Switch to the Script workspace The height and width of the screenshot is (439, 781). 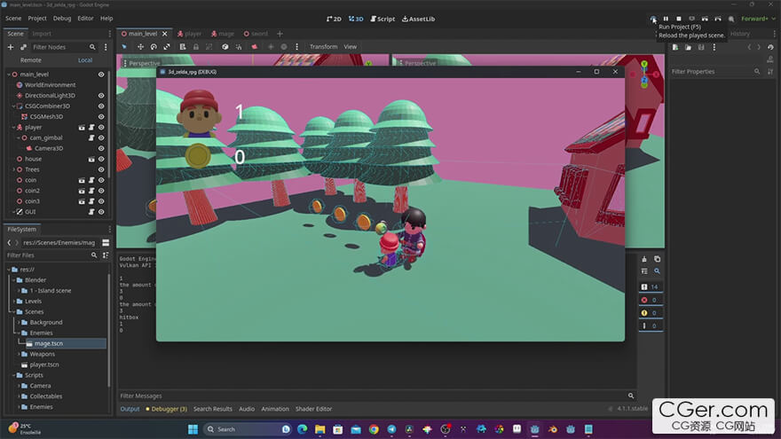click(383, 19)
